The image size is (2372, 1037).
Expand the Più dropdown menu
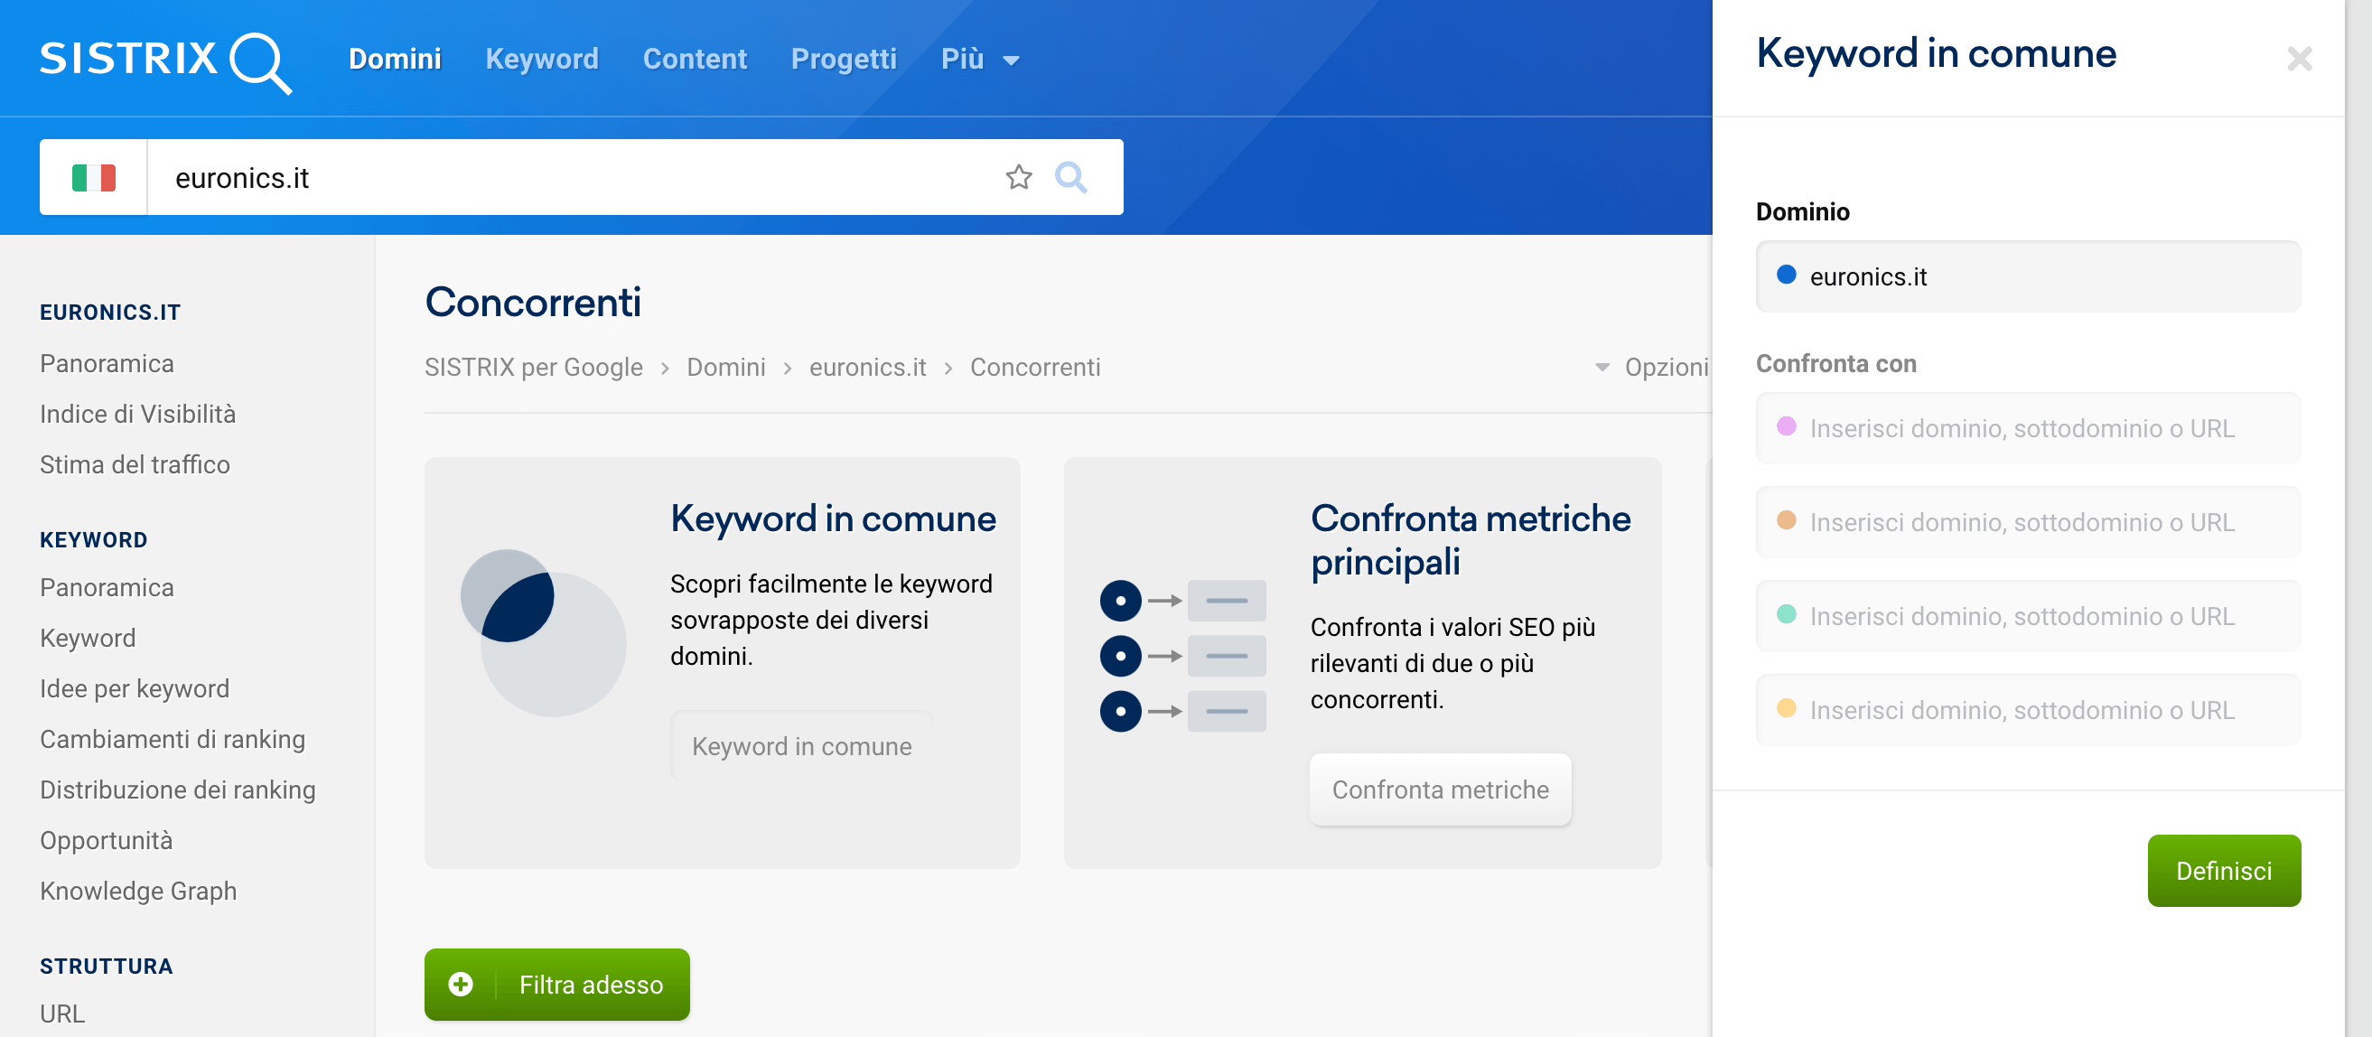pyautogui.click(x=980, y=59)
